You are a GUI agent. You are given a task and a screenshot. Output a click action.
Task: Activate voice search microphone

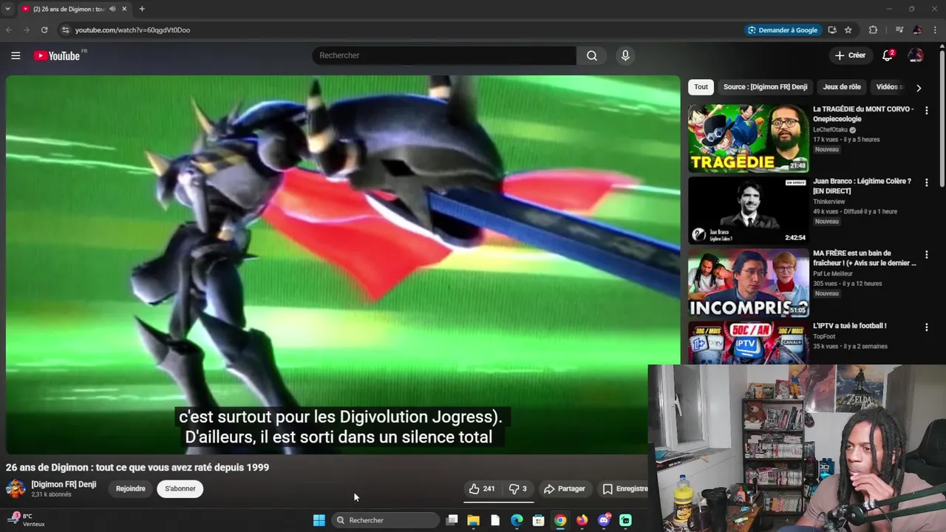coord(625,55)
